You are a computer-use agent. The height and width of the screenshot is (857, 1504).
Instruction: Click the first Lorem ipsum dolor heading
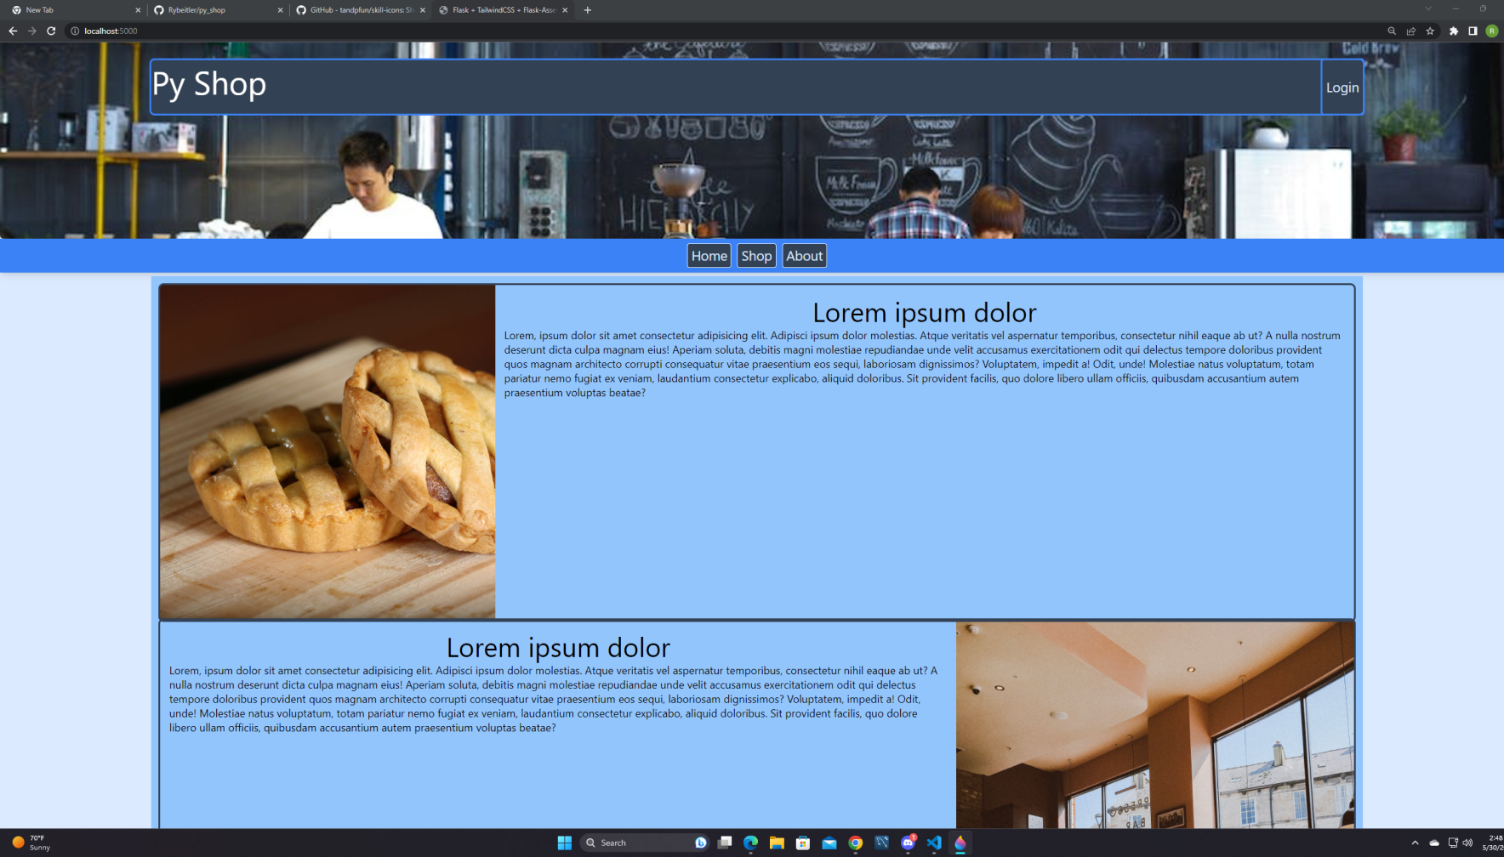(x=925, y=312)
